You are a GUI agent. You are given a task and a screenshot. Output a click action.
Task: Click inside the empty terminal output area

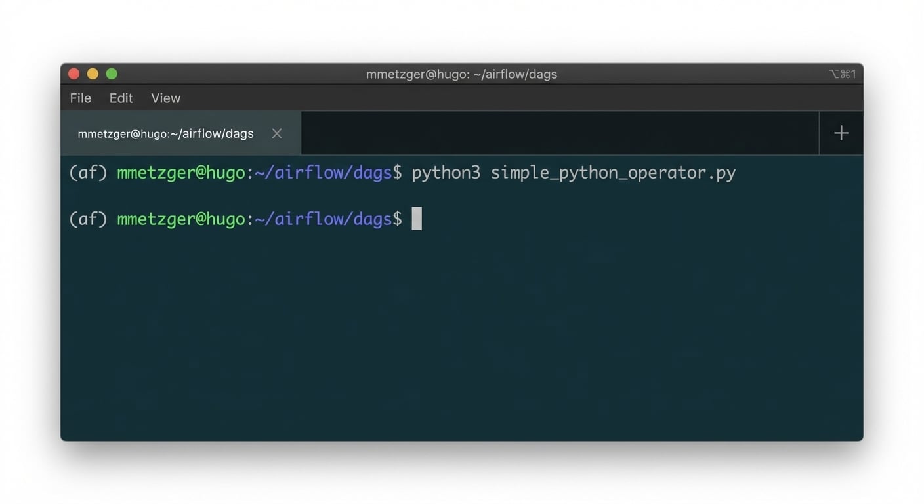click(x=459, y=328)
